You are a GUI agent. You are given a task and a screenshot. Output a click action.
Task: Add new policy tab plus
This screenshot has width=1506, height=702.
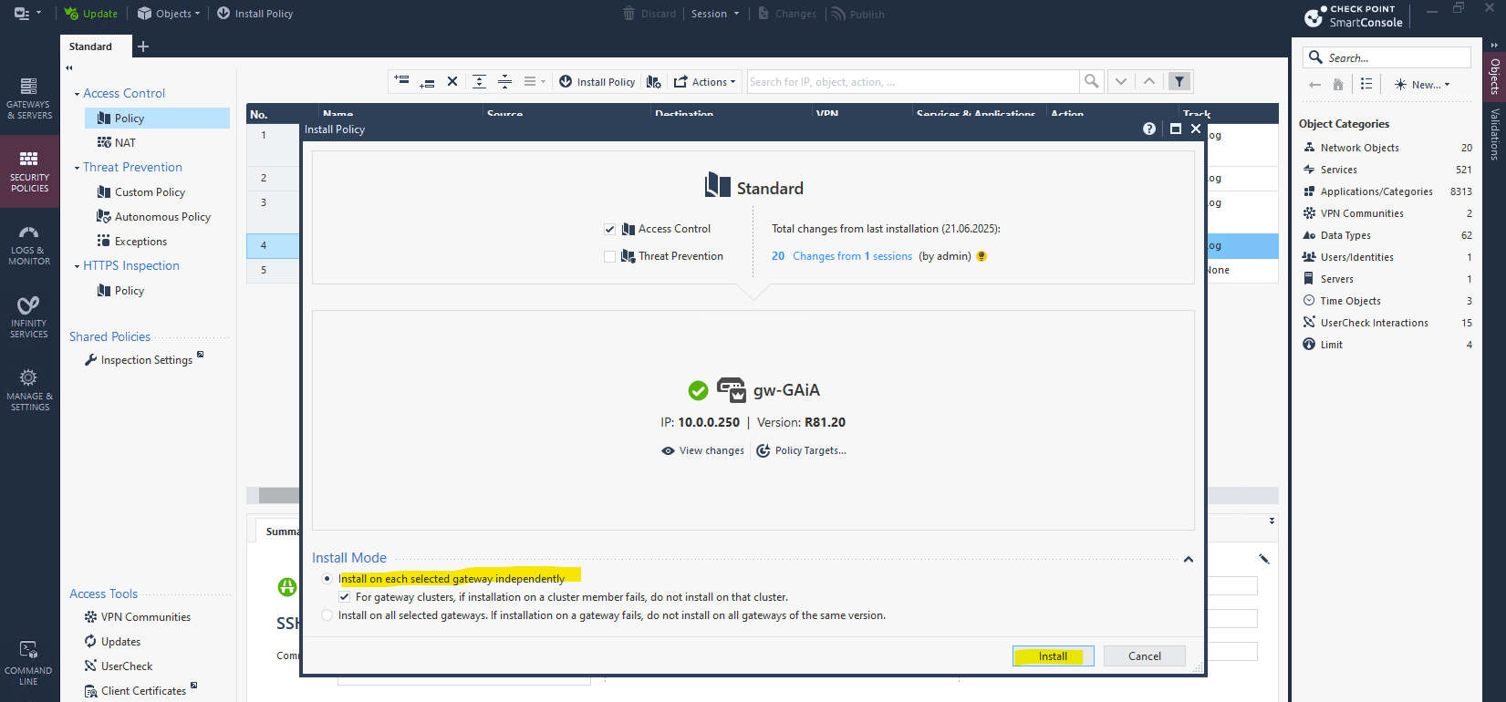pyautogui.click(x=143, y=46)
